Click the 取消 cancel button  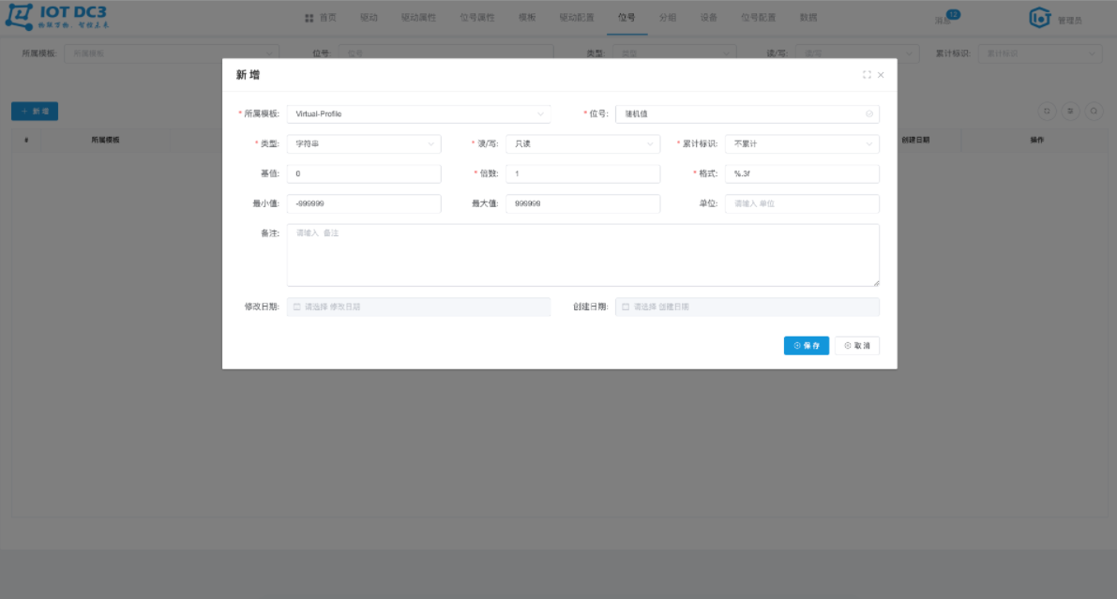pos(857,346)
